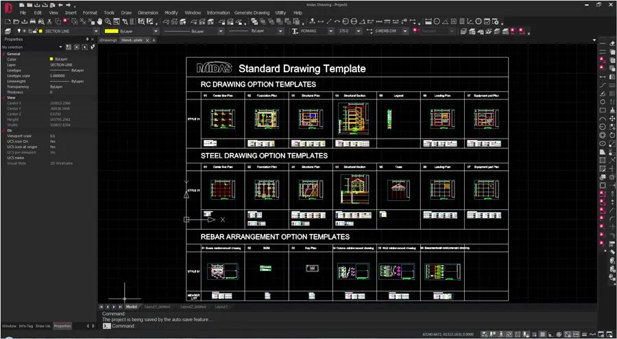
Task: Expand the ROMANS text style dropdown
Action: point(330,31)
